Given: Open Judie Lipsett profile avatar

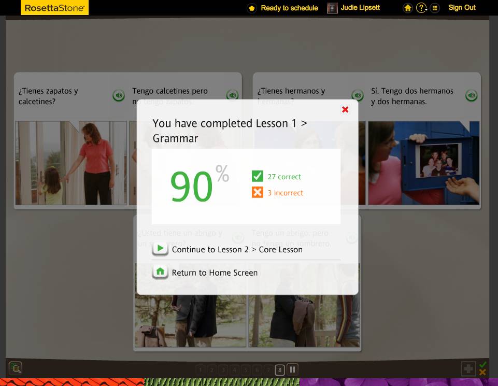Looking at the screenshot, I should coord(332,8).
